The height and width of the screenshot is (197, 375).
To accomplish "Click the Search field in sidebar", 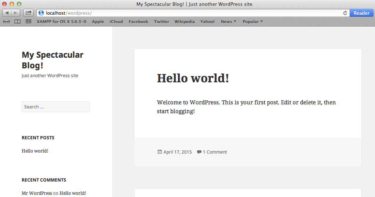I will [56, 107].
